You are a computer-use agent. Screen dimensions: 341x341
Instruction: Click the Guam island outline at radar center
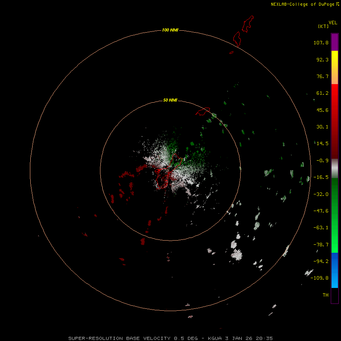pyautogui.click(x=168, y=171)
